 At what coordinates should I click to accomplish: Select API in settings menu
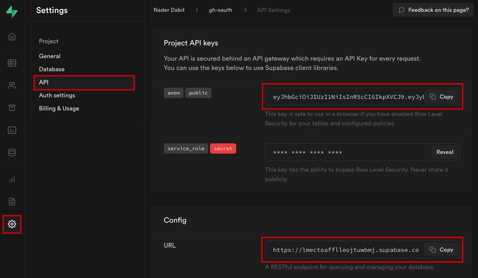(x=84, y=82)
